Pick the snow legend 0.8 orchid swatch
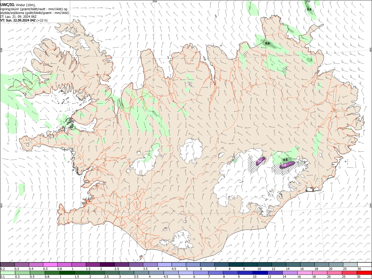 (64, 264)
